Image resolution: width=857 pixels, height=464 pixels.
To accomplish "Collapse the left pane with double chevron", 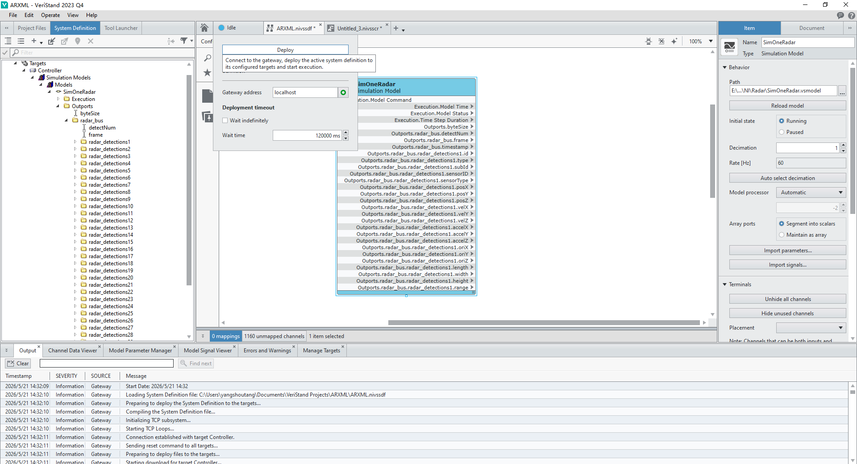I will 7,28.
